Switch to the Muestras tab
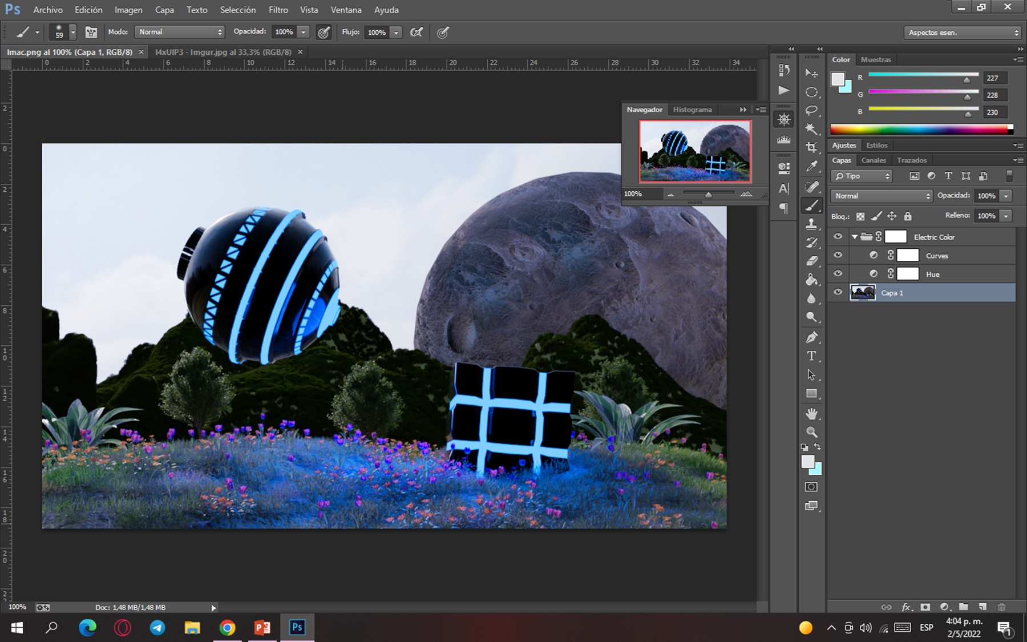This screenshot has height=642, width=1027. tap(876, 59)
